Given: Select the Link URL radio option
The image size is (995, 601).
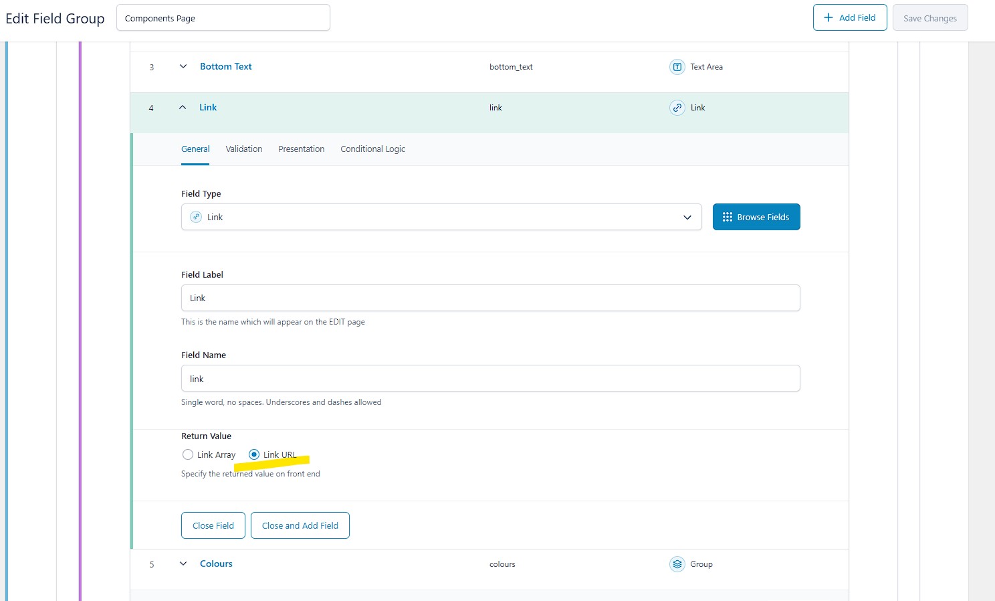Looking at the screenshot, I should tap(254, 454).
